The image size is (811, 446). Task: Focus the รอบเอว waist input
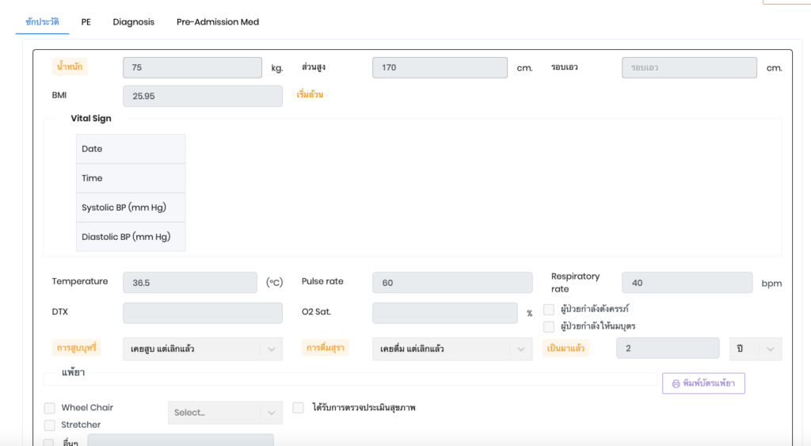click(x=689, y=68)
